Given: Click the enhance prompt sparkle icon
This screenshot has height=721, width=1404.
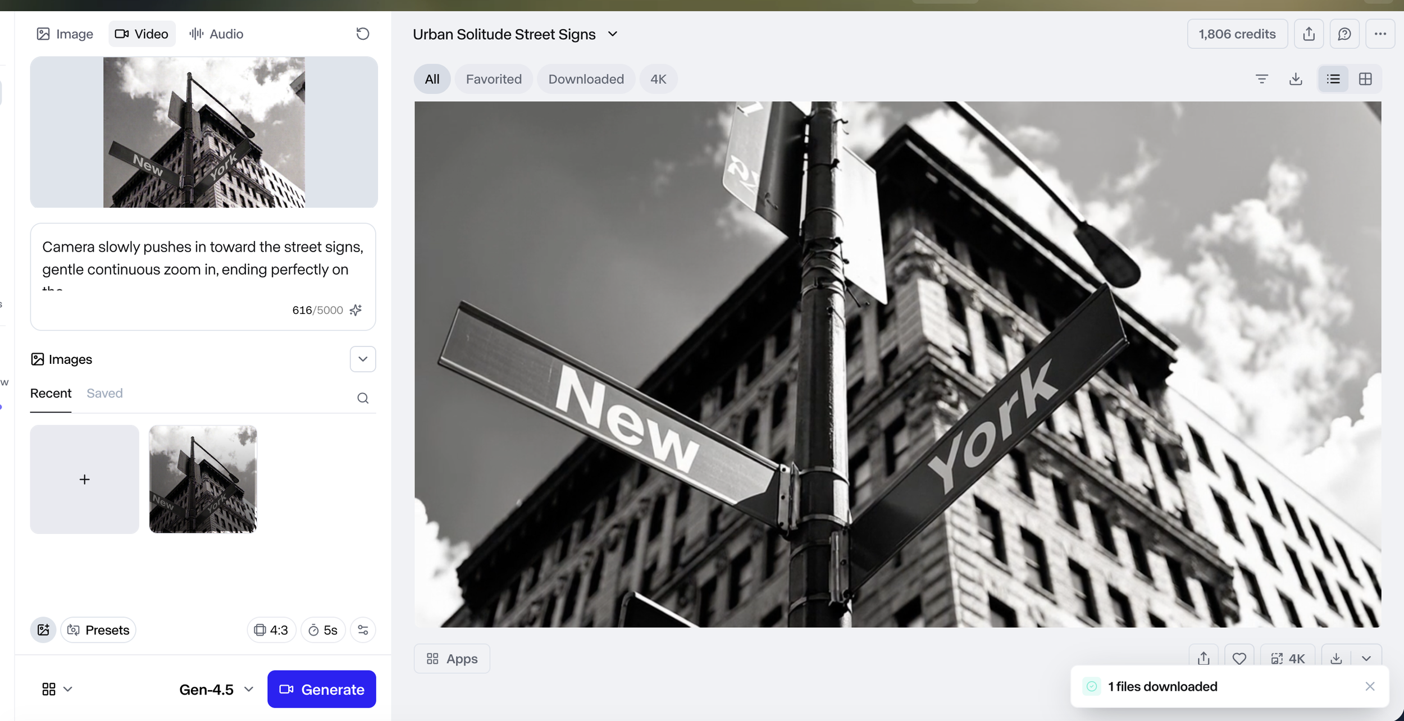Looking at the screenshot, I should 355,310.
